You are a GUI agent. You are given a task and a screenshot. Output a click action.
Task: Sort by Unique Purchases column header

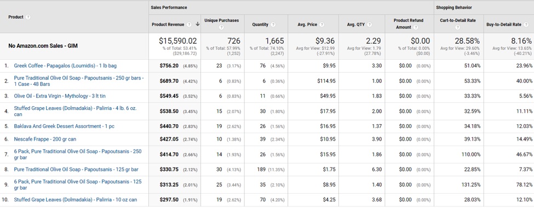[x=222, y=20]
